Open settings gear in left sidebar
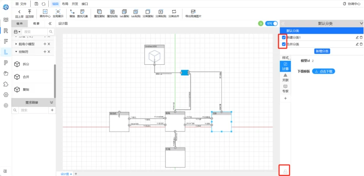Viewport: 364px width, 176px height. point(6,95)
